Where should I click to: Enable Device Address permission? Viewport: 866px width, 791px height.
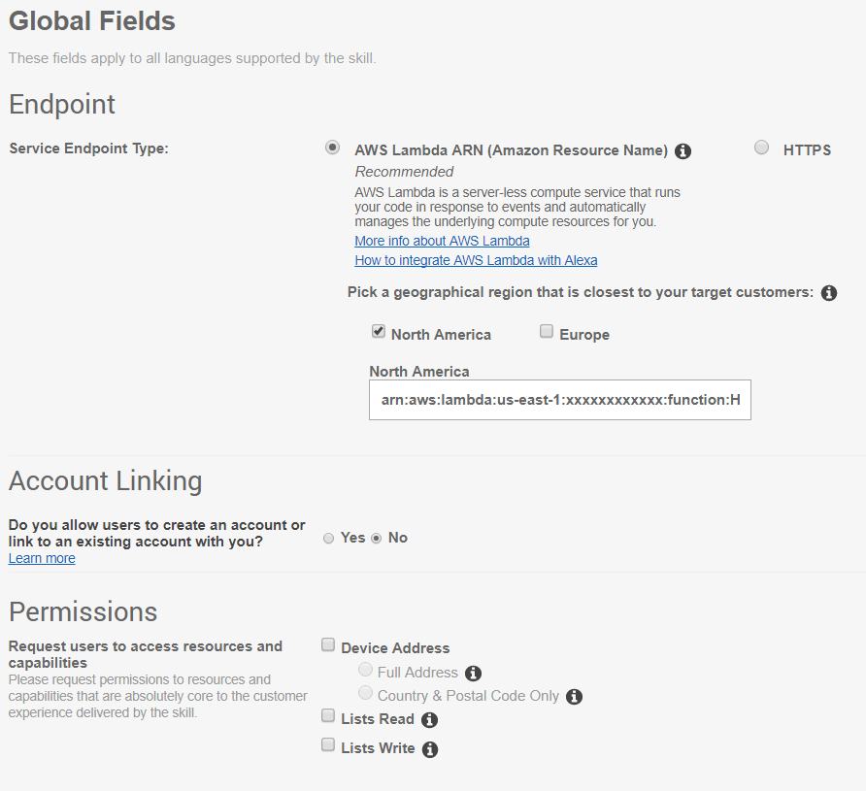tap(329, 645)
